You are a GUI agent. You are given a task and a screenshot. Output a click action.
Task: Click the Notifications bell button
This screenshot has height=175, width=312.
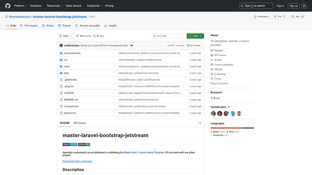[261, 17]
